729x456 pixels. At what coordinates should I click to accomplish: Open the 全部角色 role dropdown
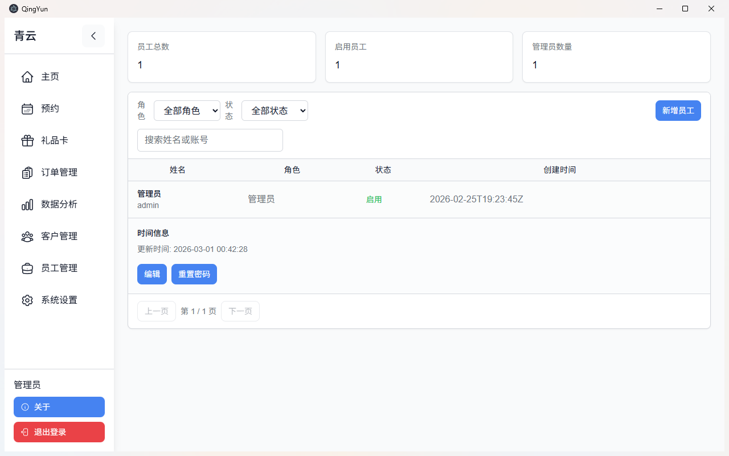(x=187, y=111)
